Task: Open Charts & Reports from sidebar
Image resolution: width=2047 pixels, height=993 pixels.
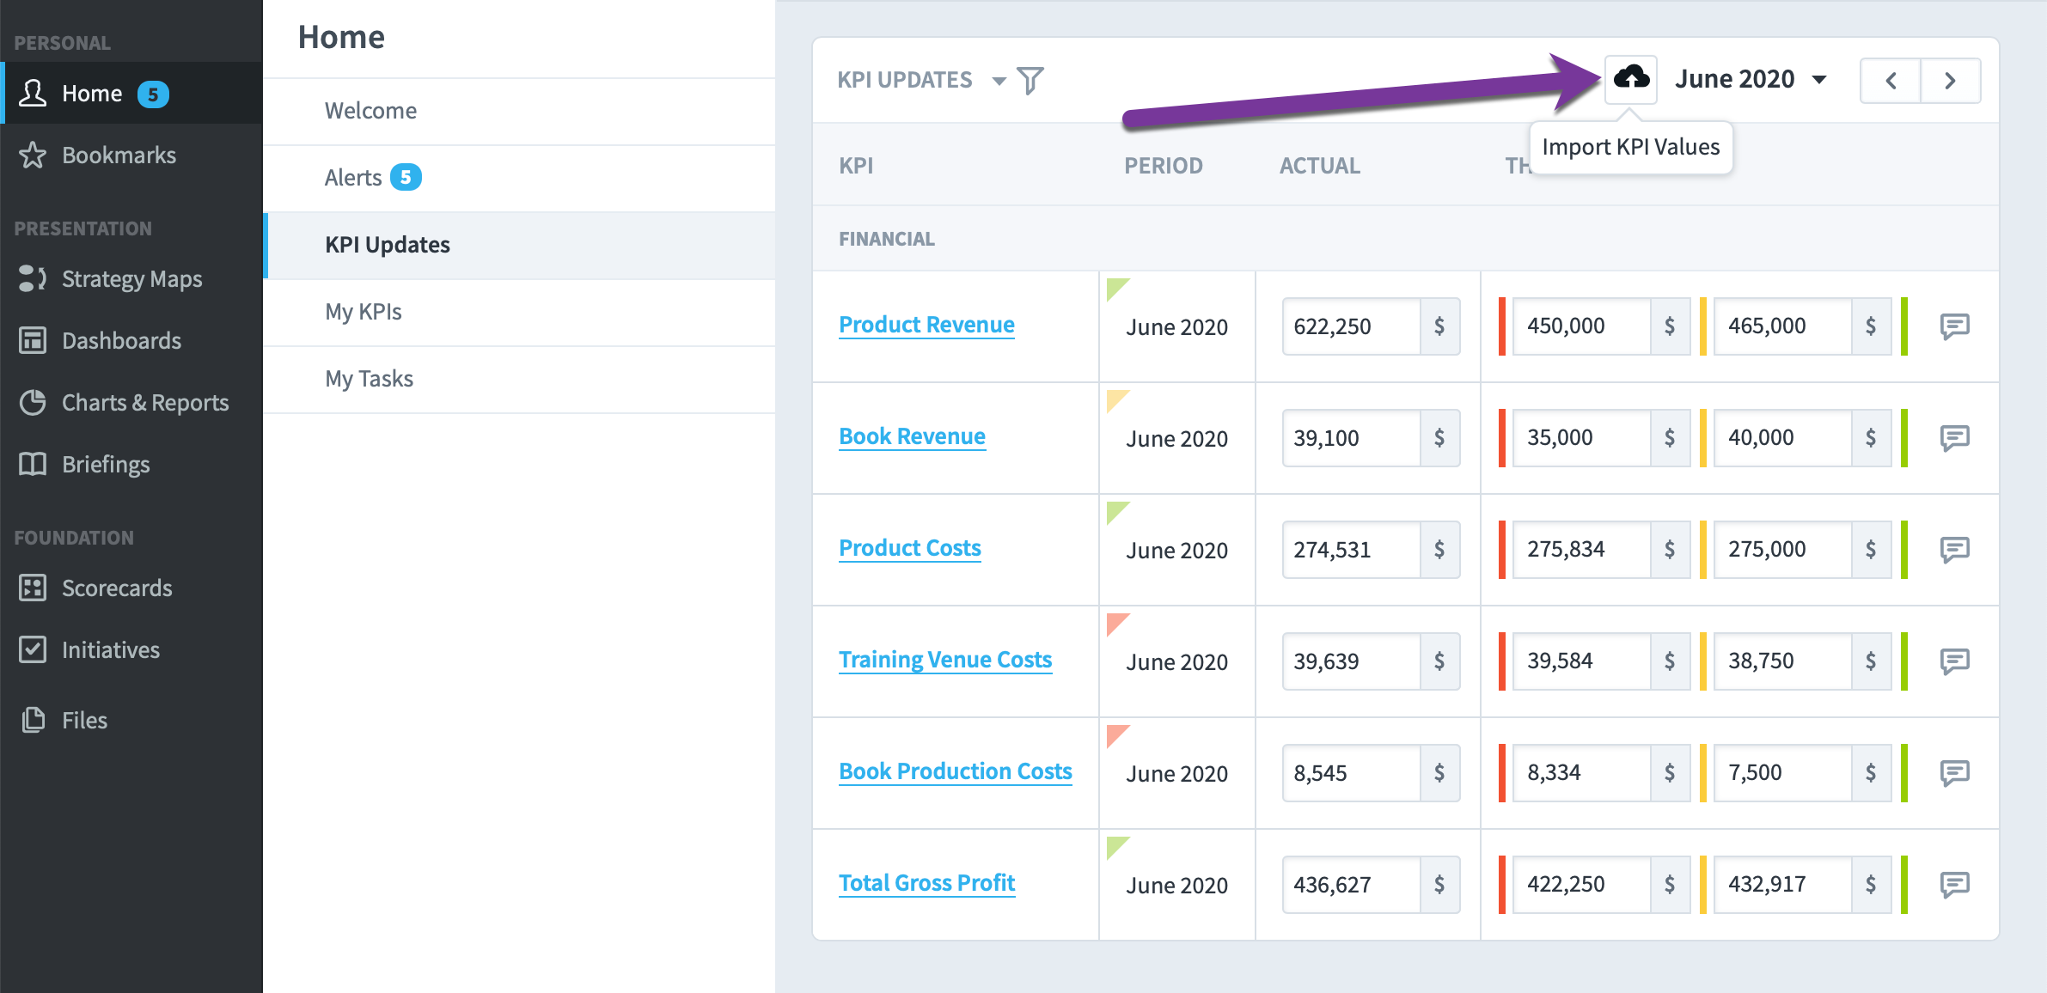Action: click(145, 403)
